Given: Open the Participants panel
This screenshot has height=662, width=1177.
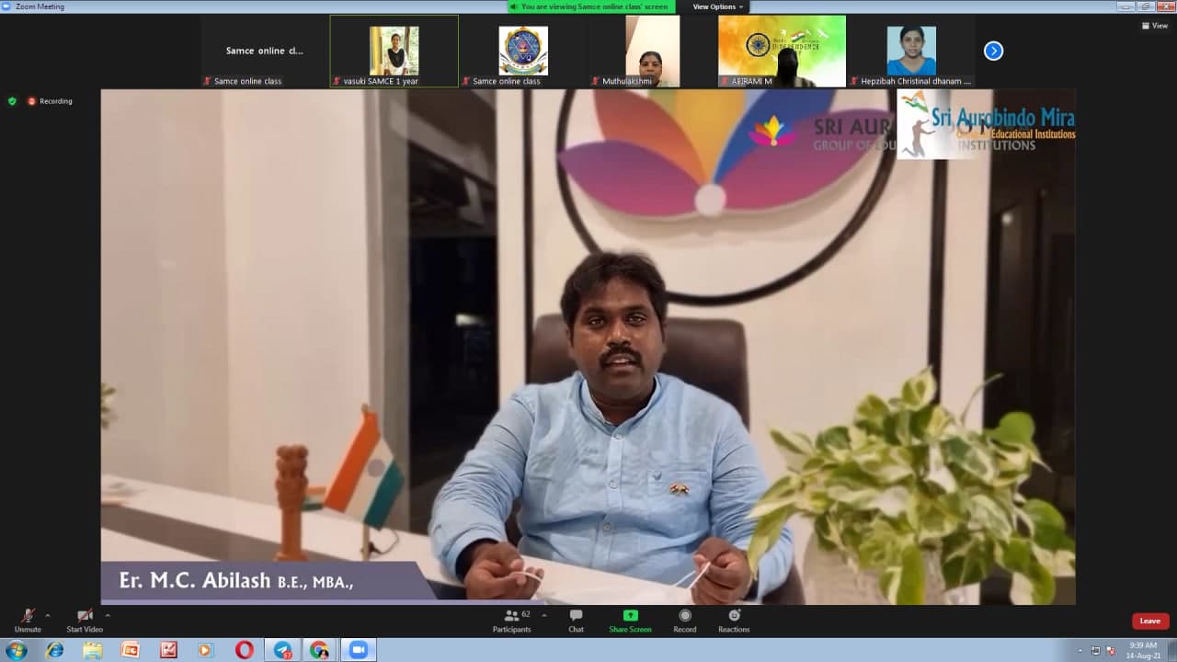Looking at the screenshot, I should click(511, 617).
